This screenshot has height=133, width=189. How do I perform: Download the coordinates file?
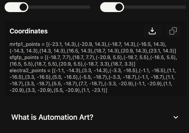point(152,31)
